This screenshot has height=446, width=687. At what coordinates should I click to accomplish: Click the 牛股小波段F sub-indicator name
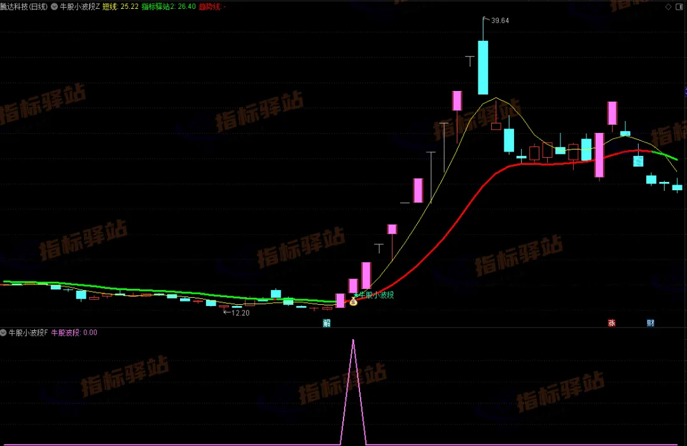click(29, 333)
